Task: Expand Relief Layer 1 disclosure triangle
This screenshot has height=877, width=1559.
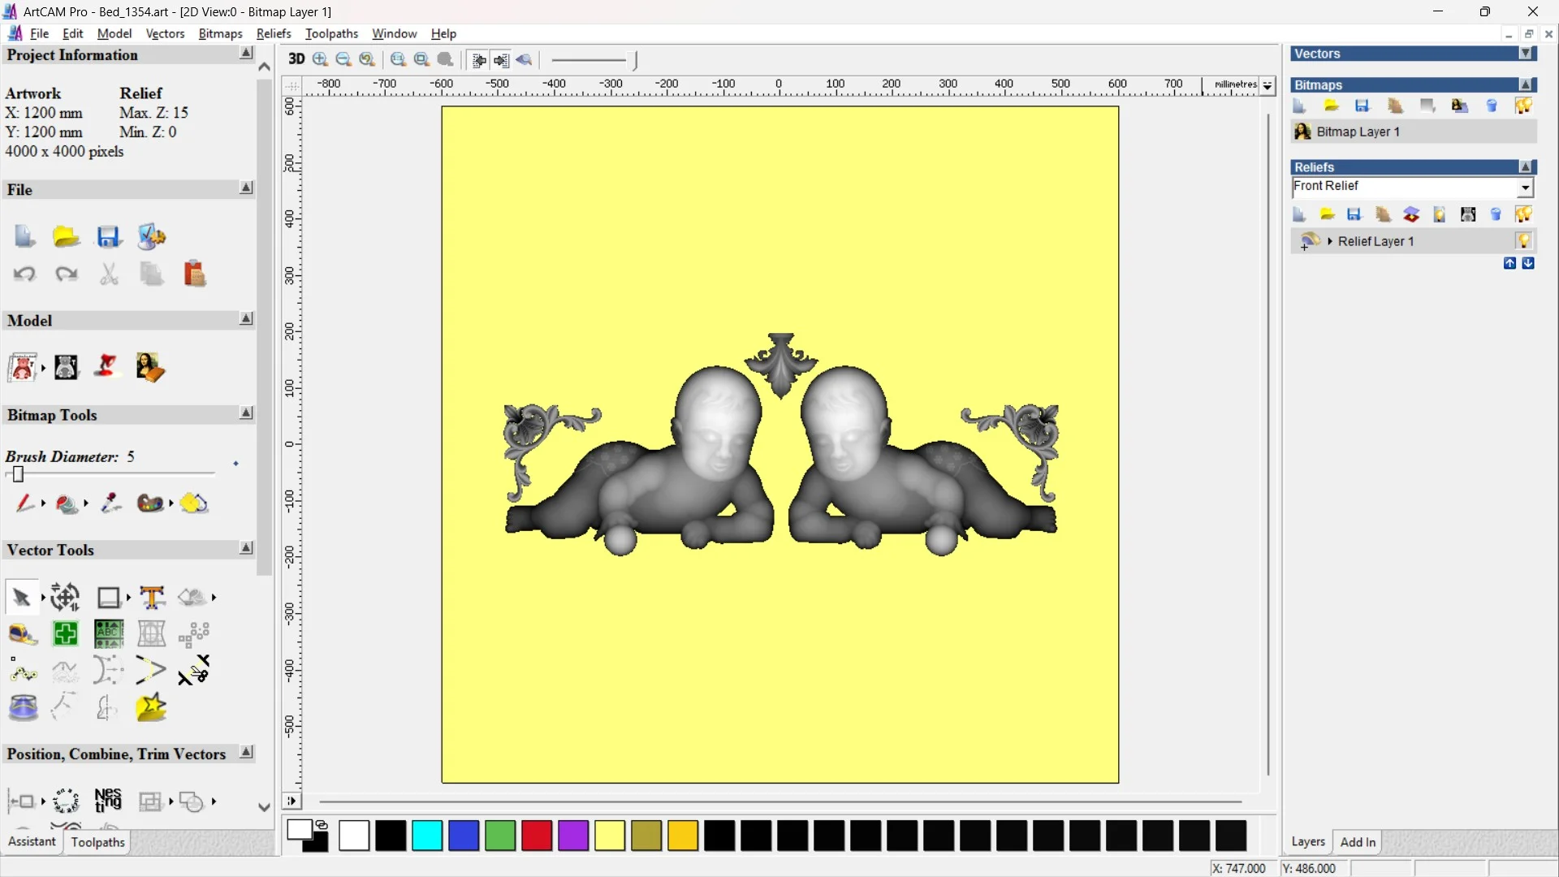Action: (1330, 241)
